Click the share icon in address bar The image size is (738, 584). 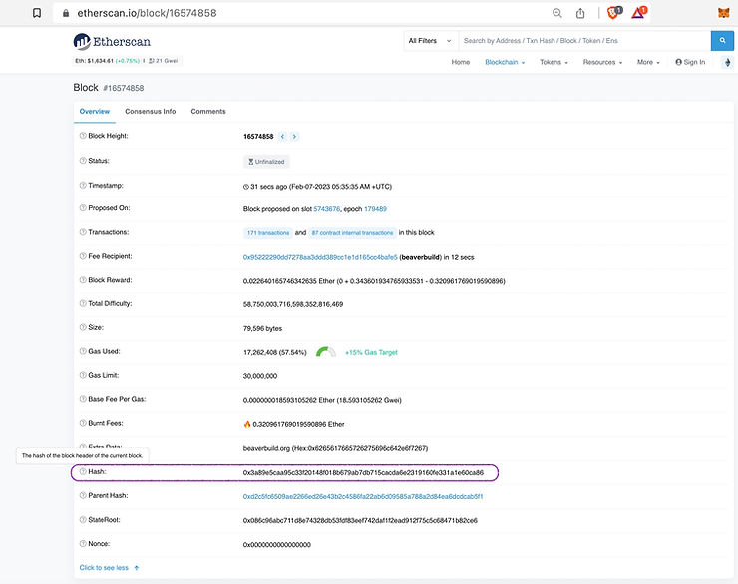click(x=580, y=13)
